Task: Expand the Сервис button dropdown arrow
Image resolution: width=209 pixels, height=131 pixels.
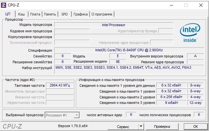Action: pos(141,126)
